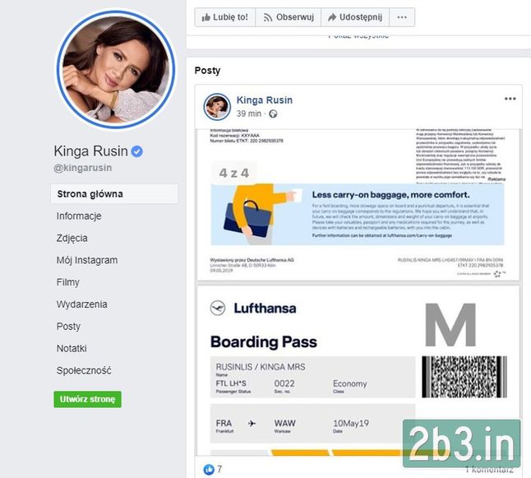Open the baggage info ticket image

tap(358, 205)
